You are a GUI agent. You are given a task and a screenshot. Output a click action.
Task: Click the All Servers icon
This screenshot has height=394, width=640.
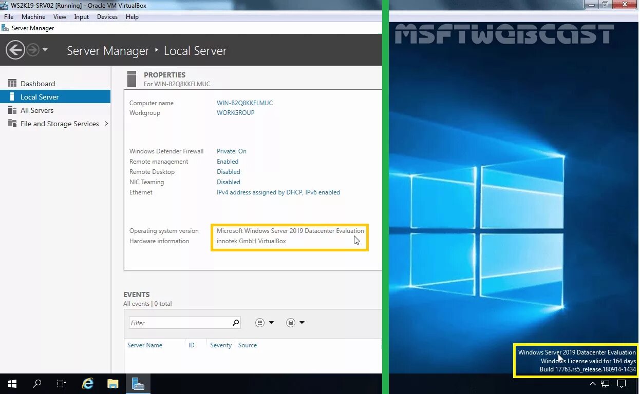click(x=12, y=110)
